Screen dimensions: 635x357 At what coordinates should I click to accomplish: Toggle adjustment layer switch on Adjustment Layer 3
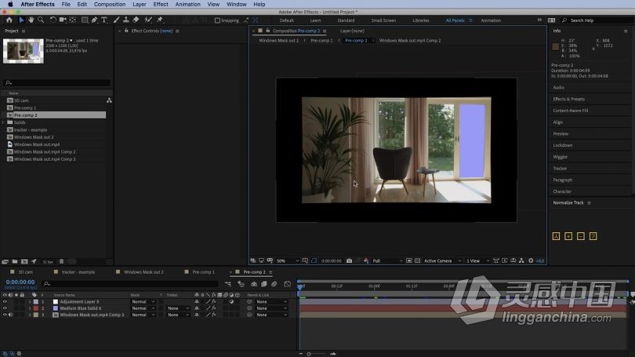[231, 301]
